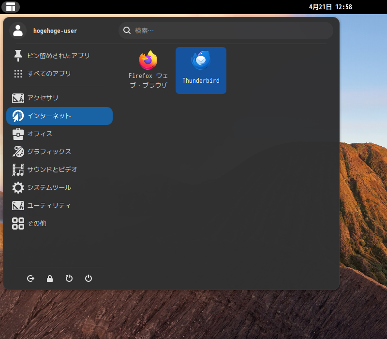Screen dimensions: 387x339
Task: Click the lock screen padlock icon
Action: click(x=50, y=278)
